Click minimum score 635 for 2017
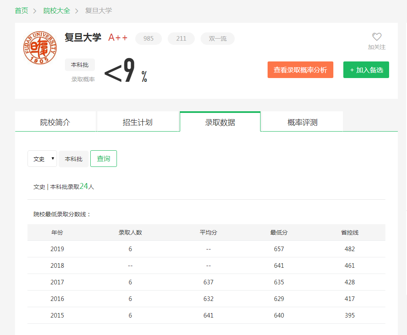 pyautogui.click(x=279, y=282)
